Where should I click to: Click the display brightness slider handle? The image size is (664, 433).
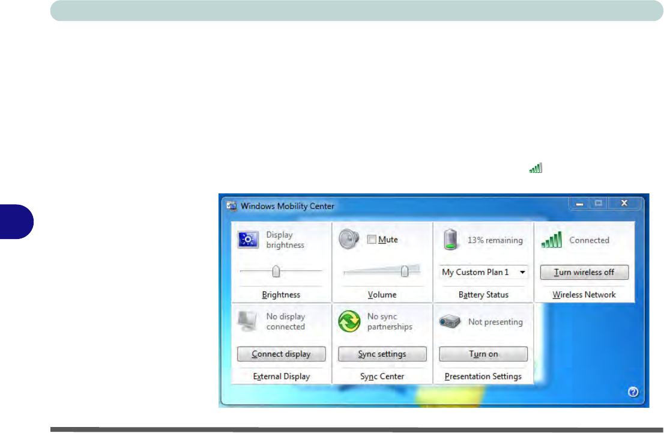pyautogui.click(x=276, y=271)
